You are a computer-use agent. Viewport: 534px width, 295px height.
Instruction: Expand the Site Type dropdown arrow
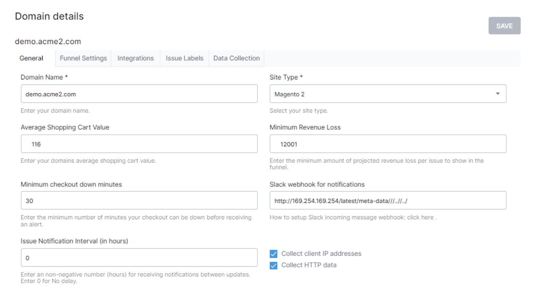tap(498, 94)
